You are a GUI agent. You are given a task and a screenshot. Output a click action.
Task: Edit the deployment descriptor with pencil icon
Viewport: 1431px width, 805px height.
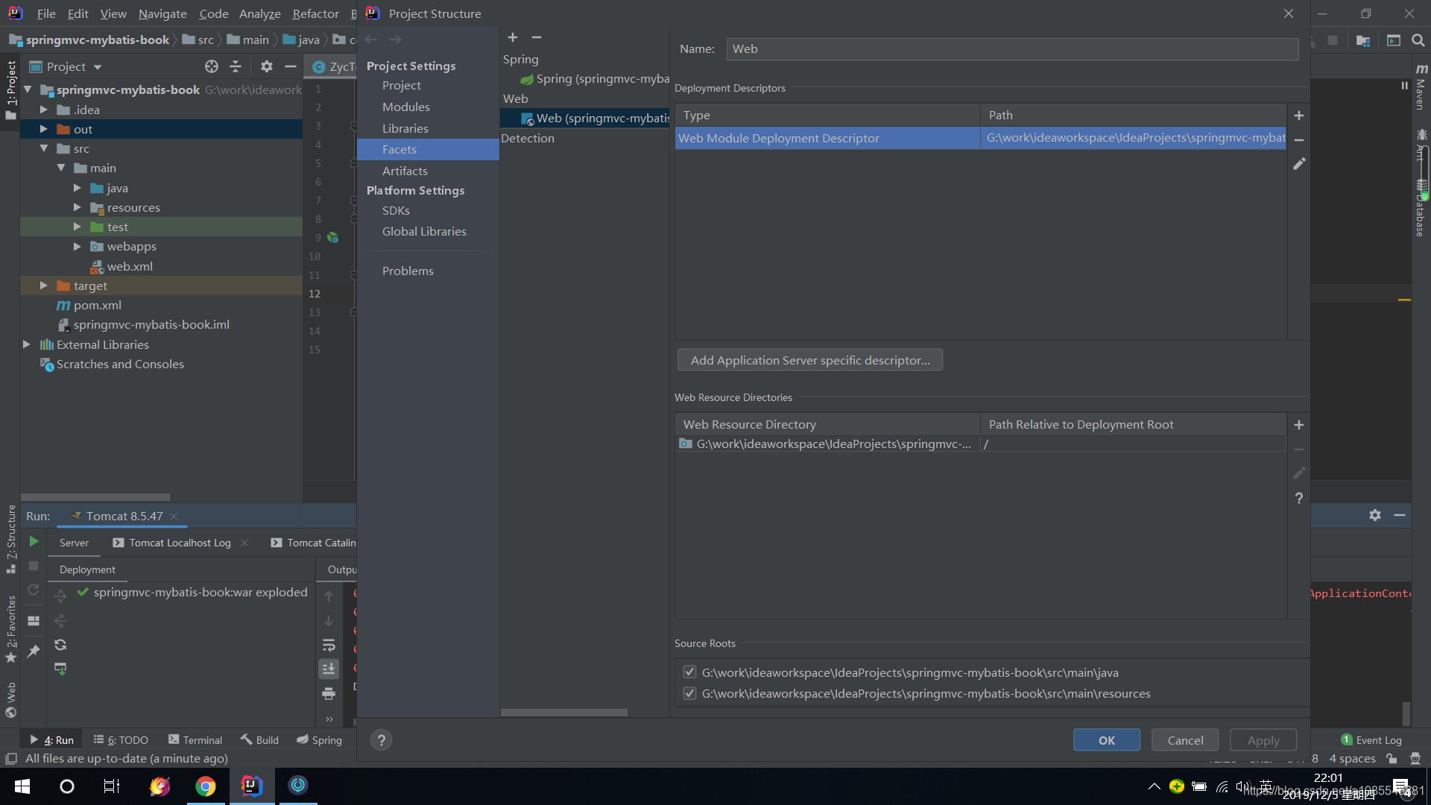click(x=1299, y=163)
